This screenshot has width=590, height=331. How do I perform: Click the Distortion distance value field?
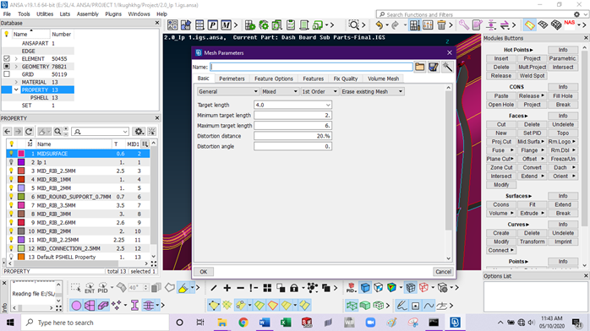(x=292, y=136)
